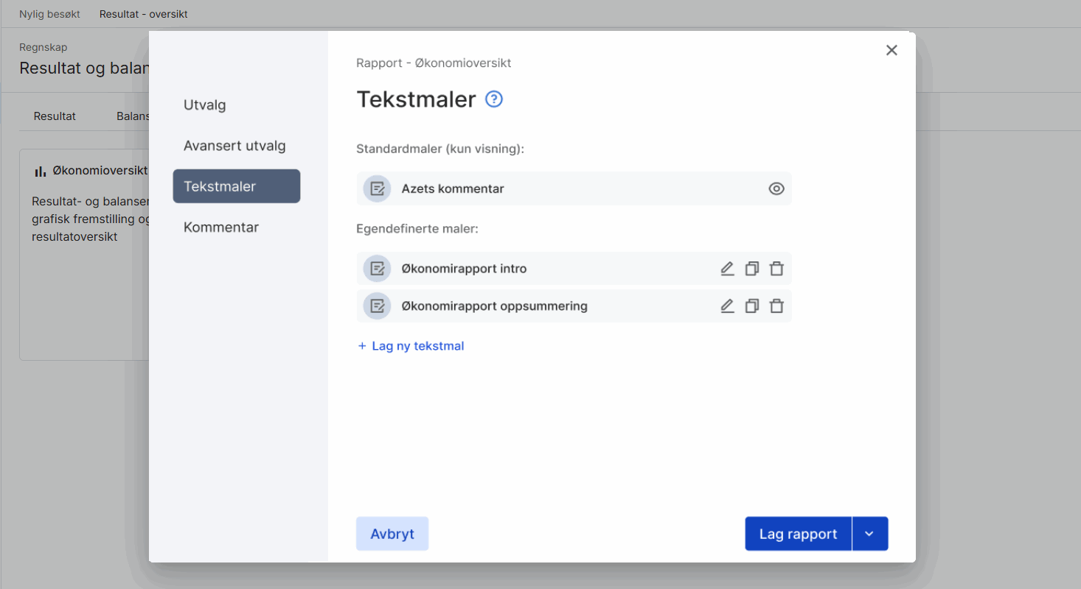
Task: Click the Lag rapport button
Action: pyautogui.click(x=798, y=534)
